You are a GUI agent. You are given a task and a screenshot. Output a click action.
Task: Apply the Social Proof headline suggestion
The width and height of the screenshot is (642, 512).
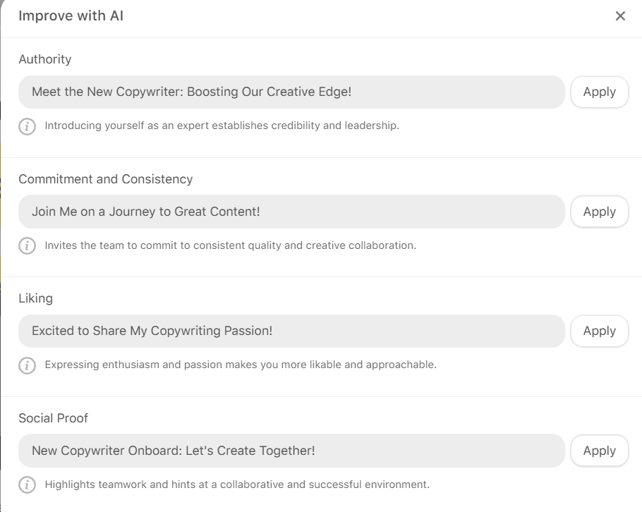point(599,450)
